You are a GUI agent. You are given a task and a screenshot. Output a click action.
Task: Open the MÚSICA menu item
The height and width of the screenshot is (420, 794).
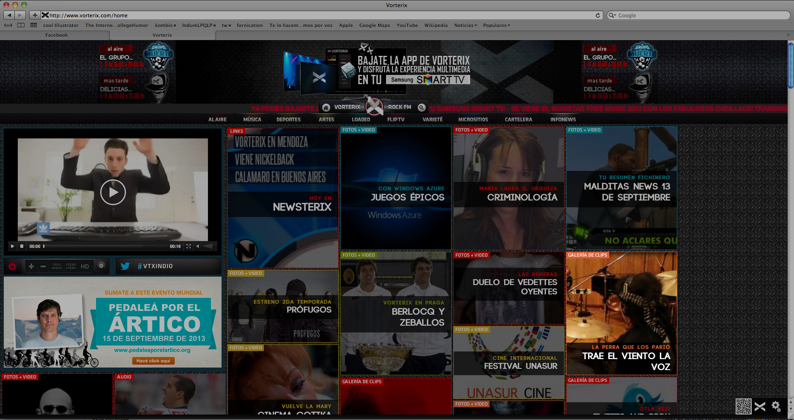coord(252,120)
